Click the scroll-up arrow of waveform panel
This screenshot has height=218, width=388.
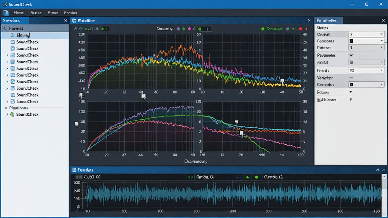tap(384, 176)
